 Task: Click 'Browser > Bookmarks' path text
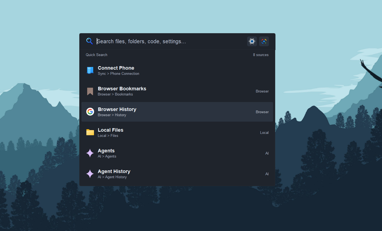tap(115, 94)
